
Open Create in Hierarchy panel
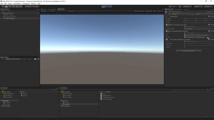(3, 11)
